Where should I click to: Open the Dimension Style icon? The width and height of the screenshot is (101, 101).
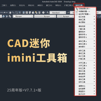68,13
